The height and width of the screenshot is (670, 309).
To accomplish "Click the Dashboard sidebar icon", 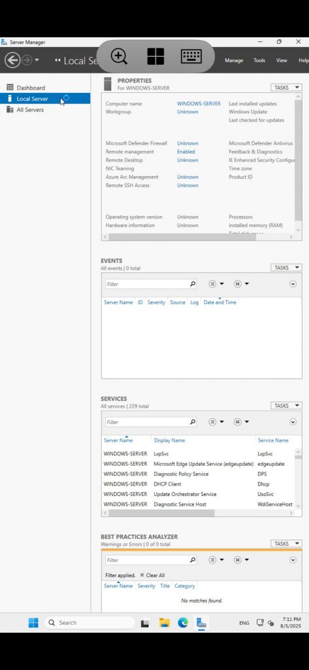I will (10, 87).
